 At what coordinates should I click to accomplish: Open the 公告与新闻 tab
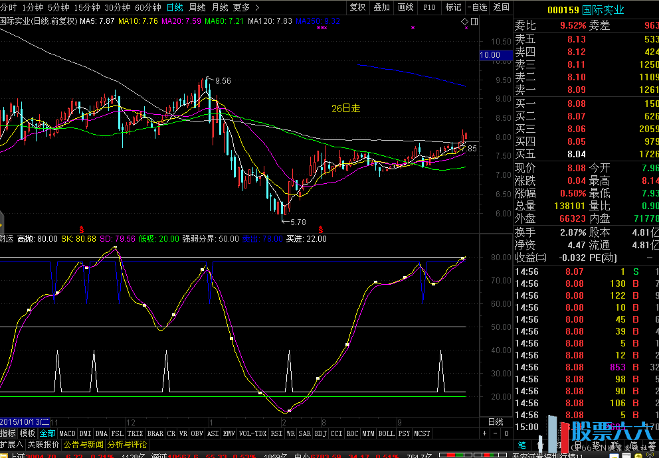pyautogui.click(x=84, y=445)
